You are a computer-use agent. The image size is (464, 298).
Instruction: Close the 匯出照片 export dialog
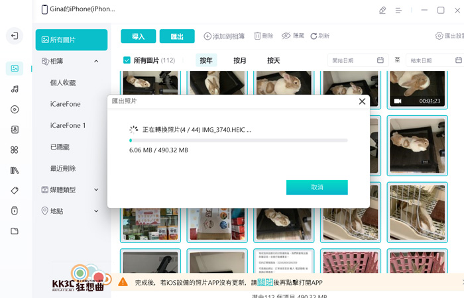(x=362, y=101)
